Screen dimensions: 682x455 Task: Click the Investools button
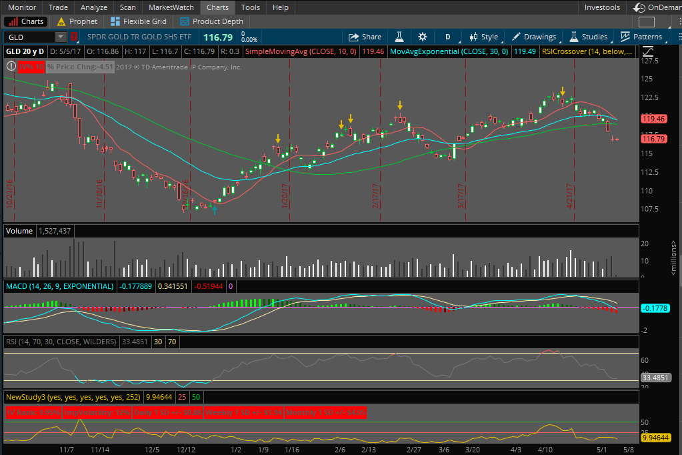point(602,7)
